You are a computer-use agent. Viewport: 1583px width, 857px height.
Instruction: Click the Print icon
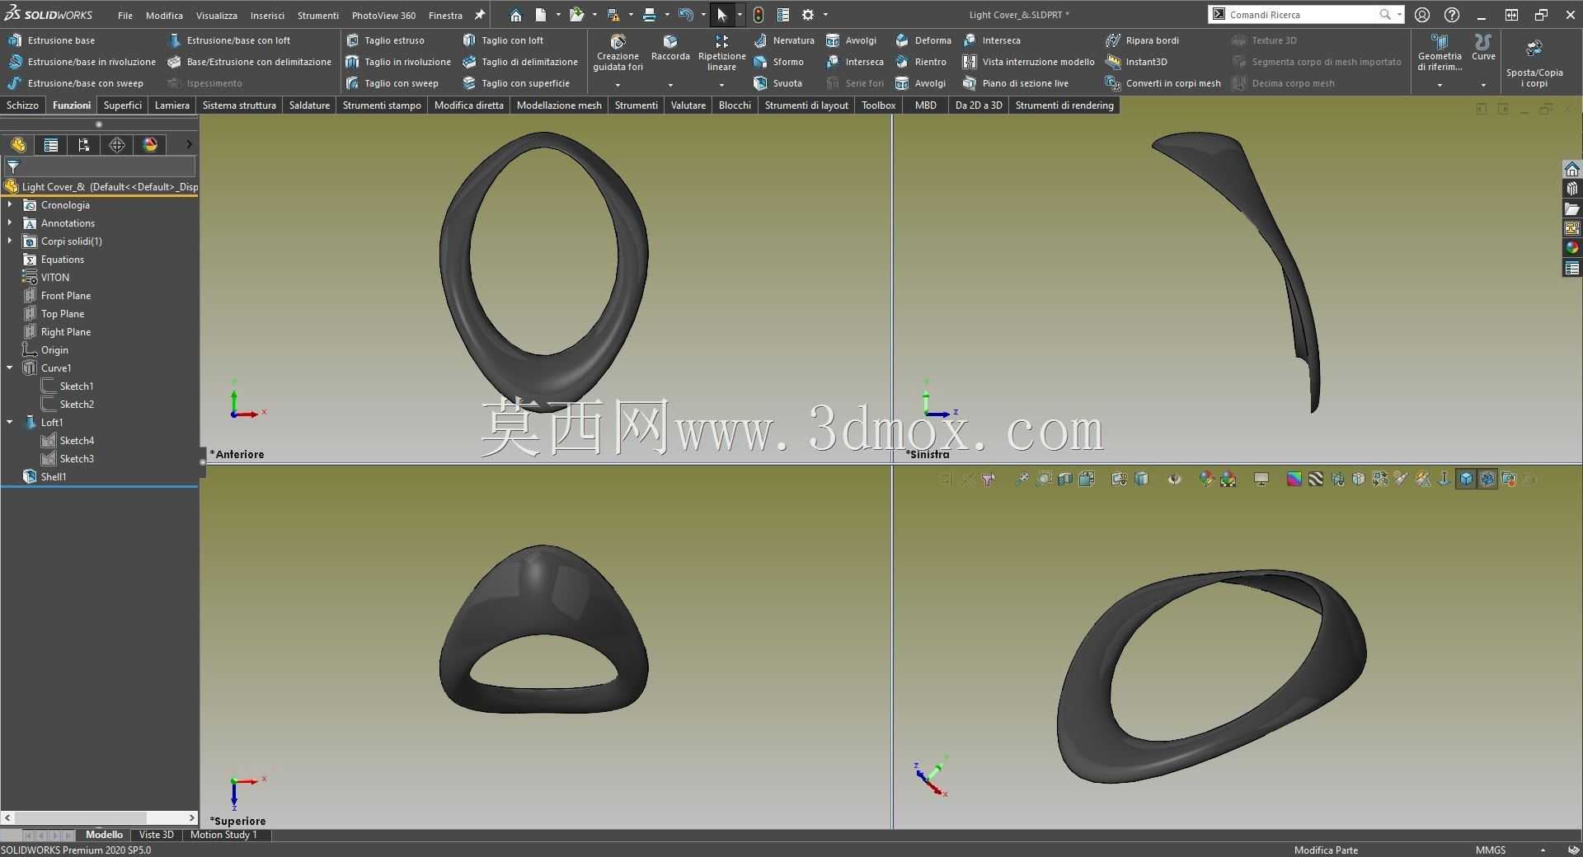point(650,15)
